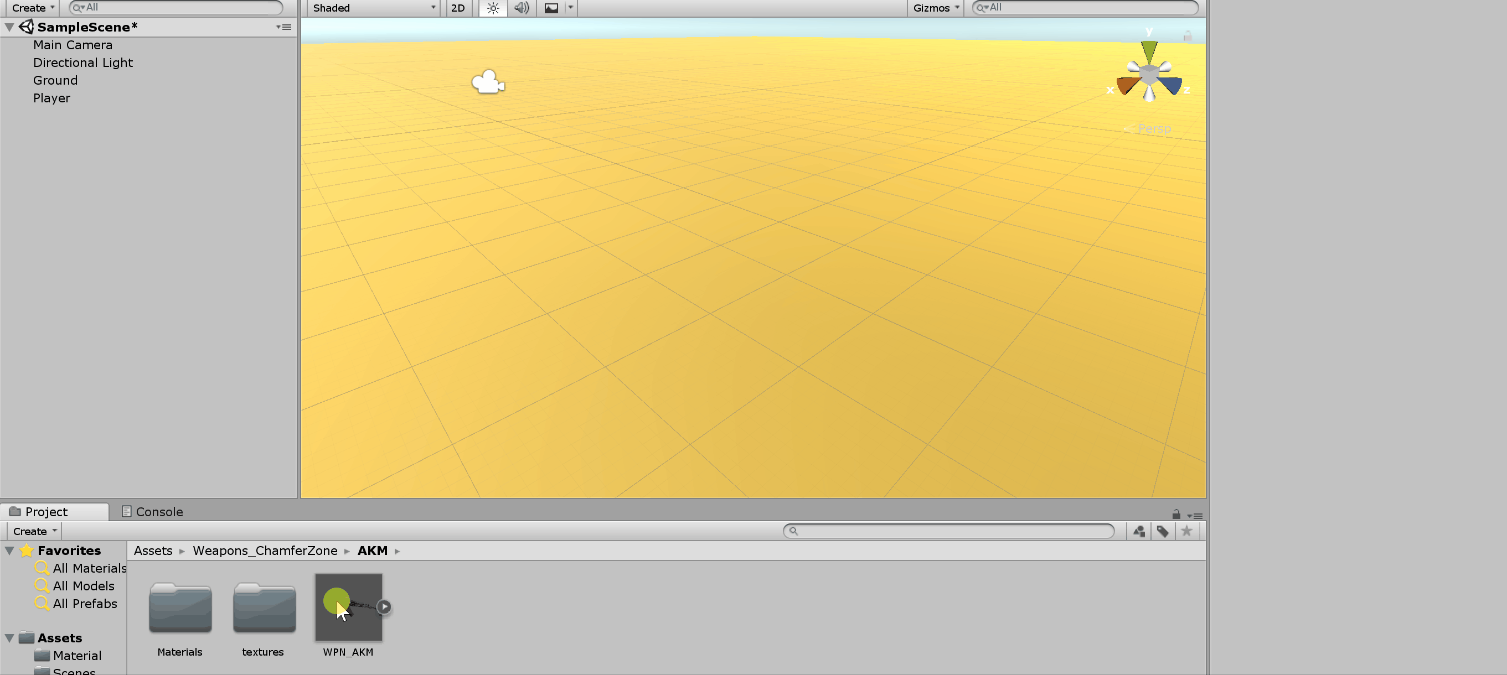
Task: Click Weapons_ChamferZone breadcrumb link
Action: coord(265,551)
